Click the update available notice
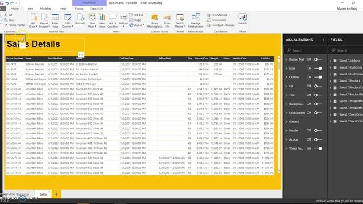Screen dimensions: 363x204 point(339,201)
